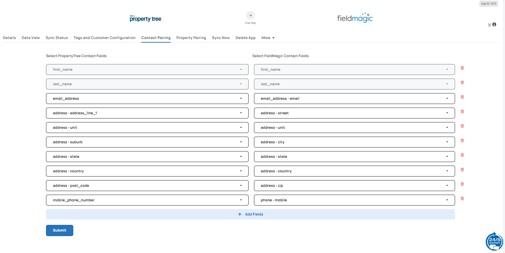Open disabled PropertyTree first_name dropdown

[x=147, y=70]
